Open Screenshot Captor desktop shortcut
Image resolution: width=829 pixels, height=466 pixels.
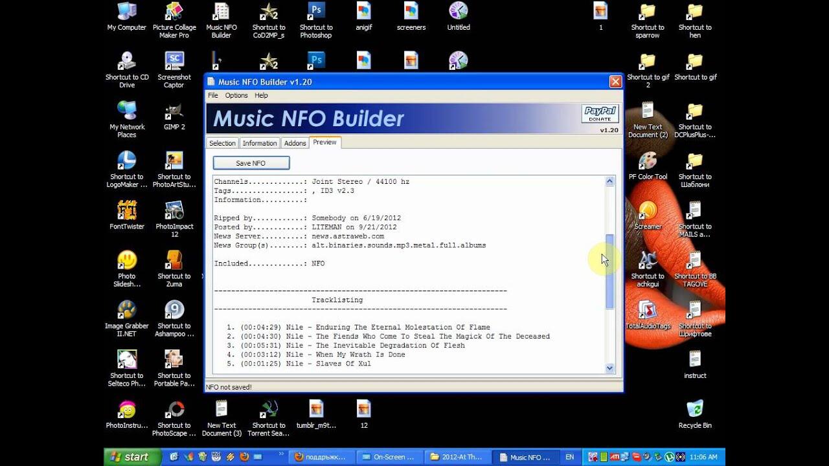pos(174,62)
